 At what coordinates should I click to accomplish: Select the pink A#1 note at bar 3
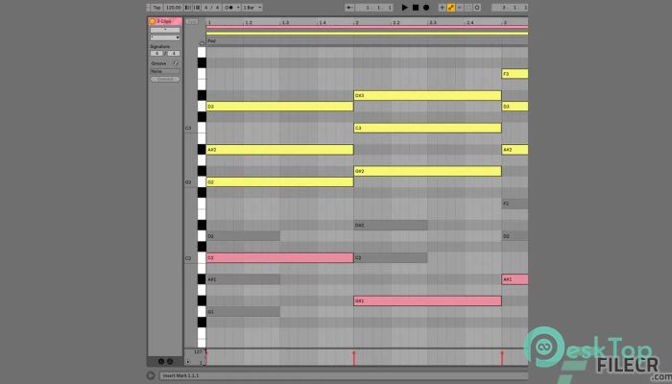coord(515,279)
